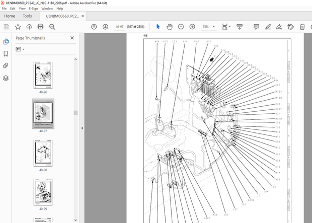
Task: Add document to starred favorites
Action: point(18,27)
